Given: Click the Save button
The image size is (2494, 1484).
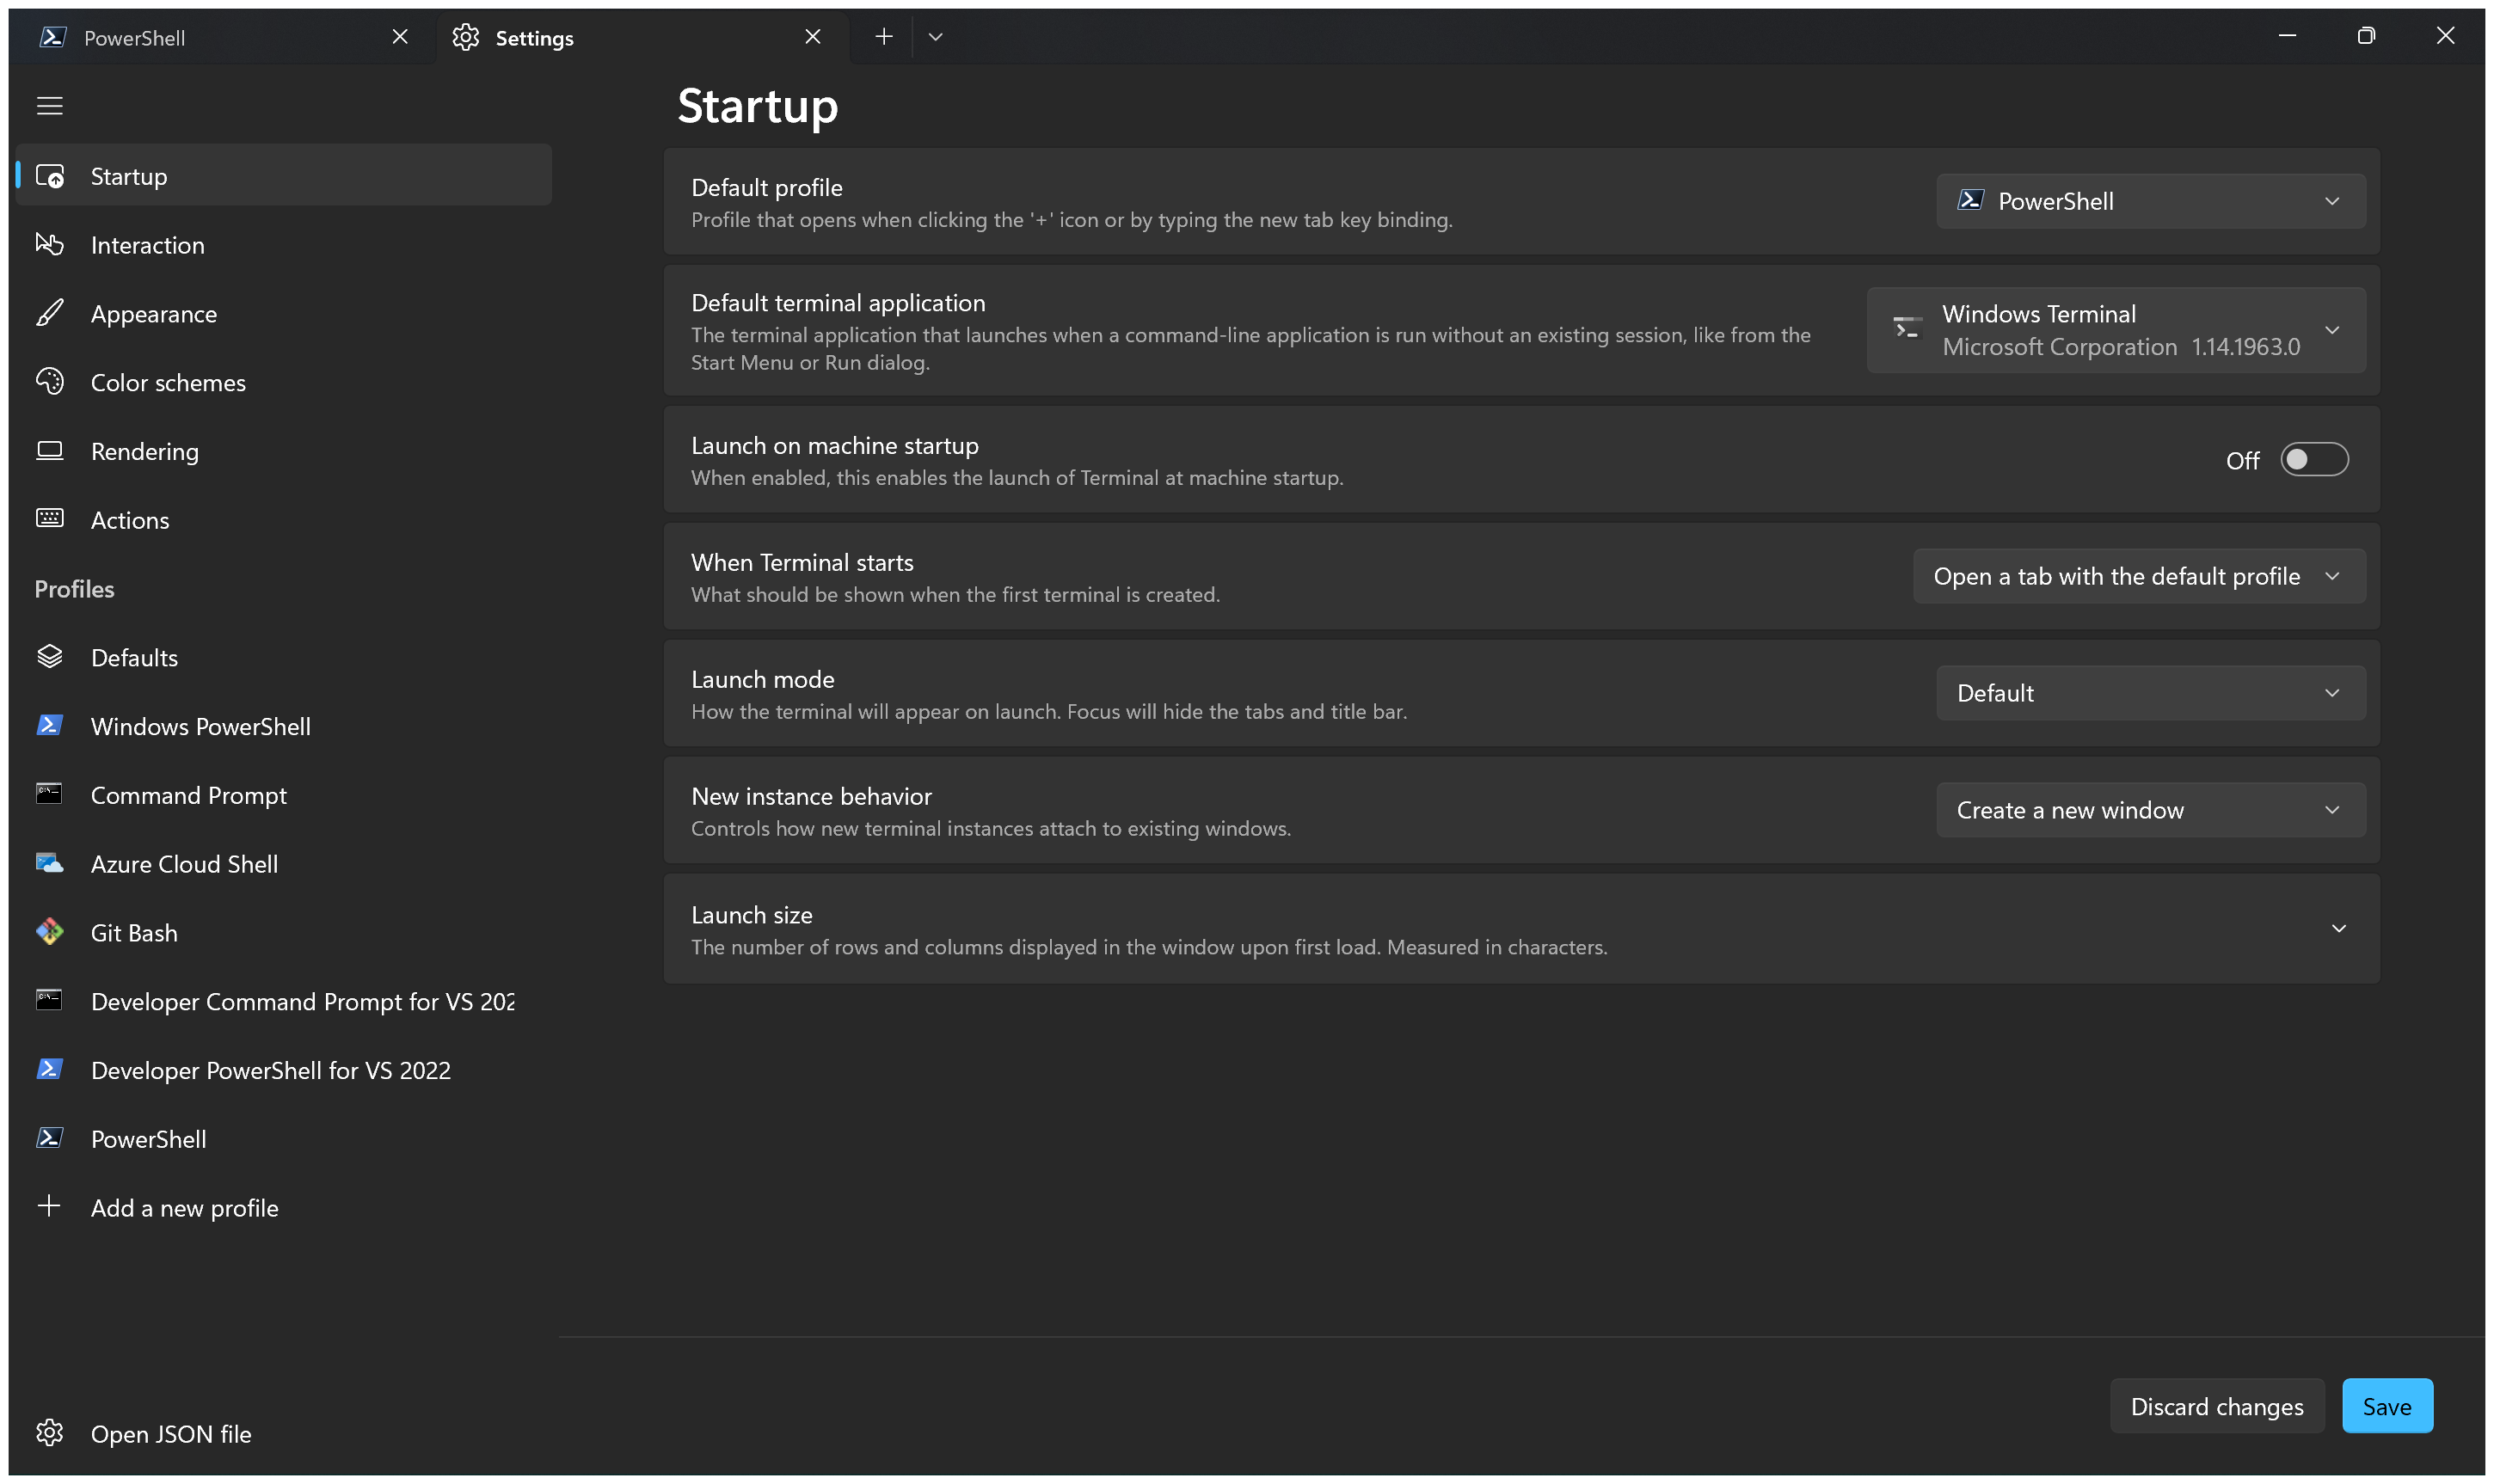Looking at the screenshot, I should [x=2386, y=1406].
